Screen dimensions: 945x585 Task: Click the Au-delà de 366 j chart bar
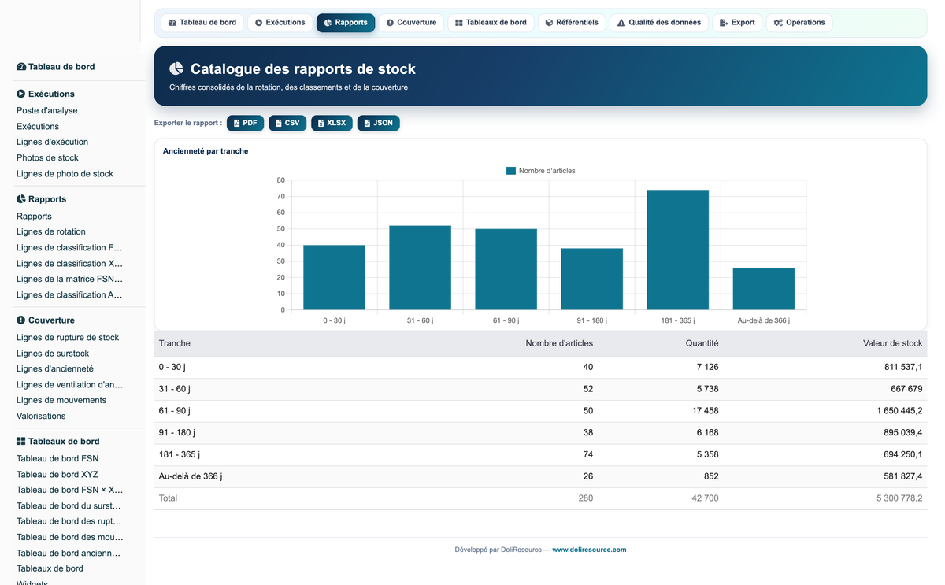click(x=764, y=289)
